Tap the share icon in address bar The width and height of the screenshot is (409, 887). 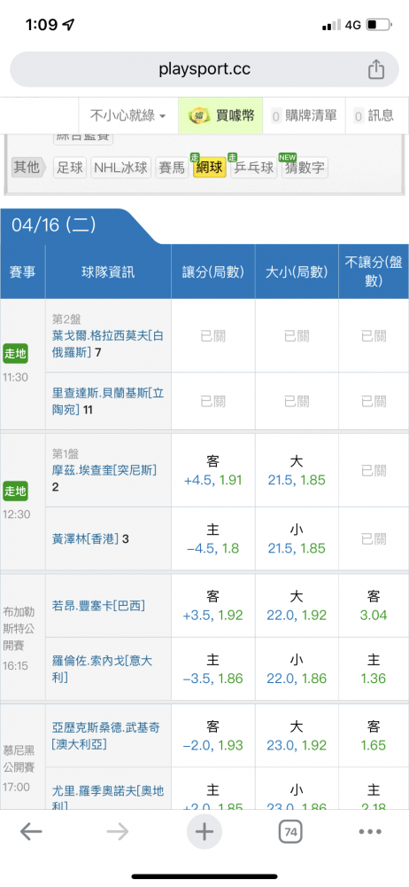(x=375, y=69)
